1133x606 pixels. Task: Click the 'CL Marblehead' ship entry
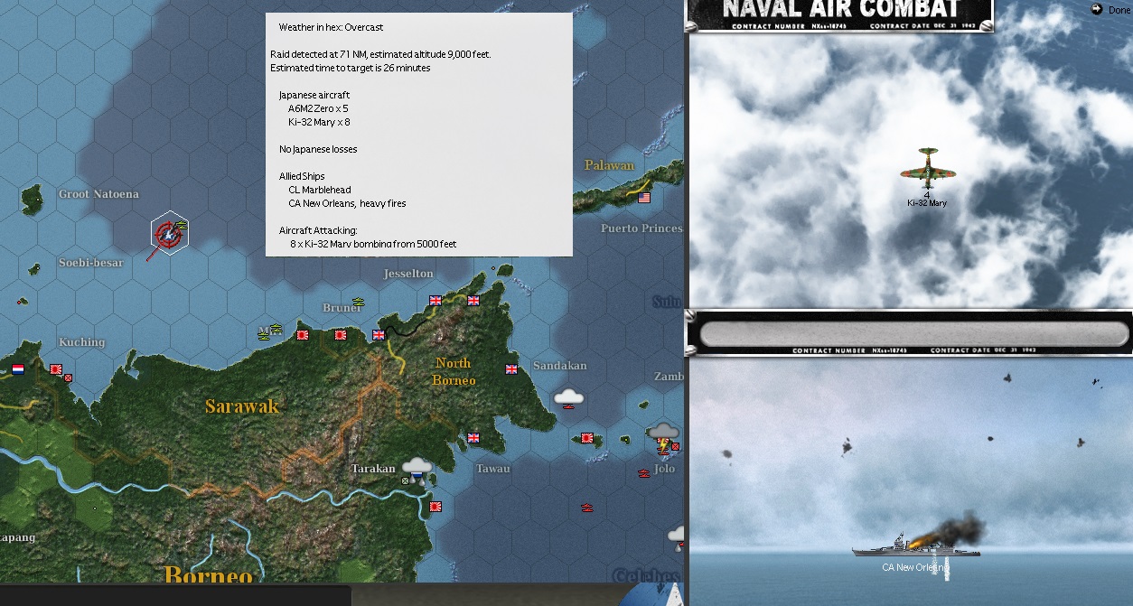pos(320,190)
